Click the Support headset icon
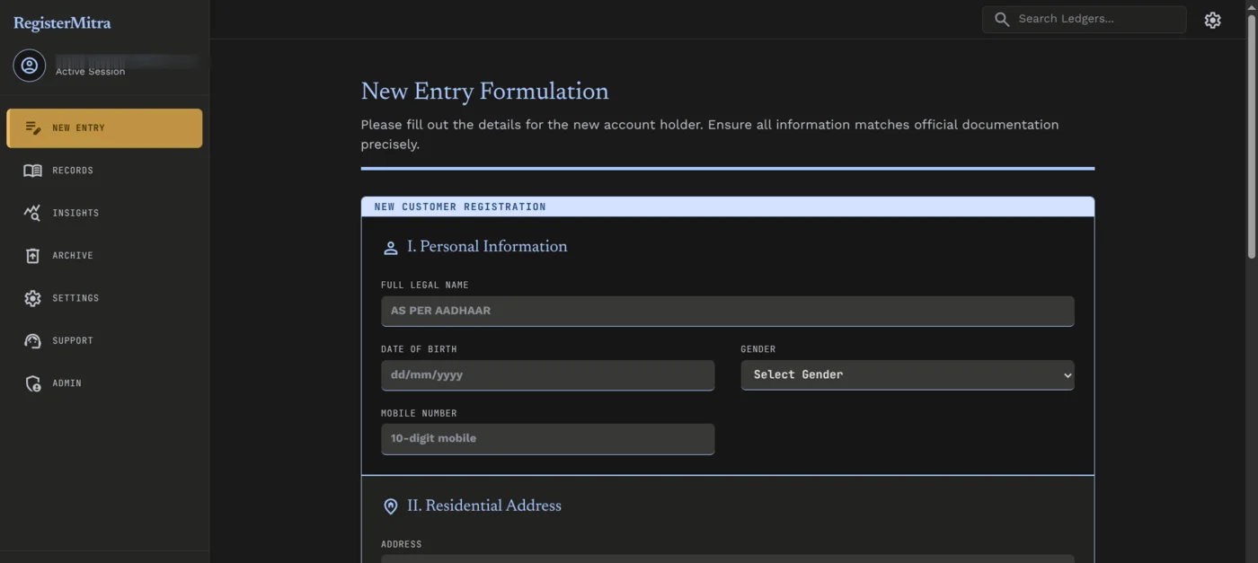The width and height of the screenshot is (1258, 563). point(32,341)
